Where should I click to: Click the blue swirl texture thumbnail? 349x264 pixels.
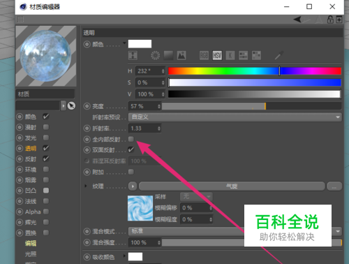140,208
